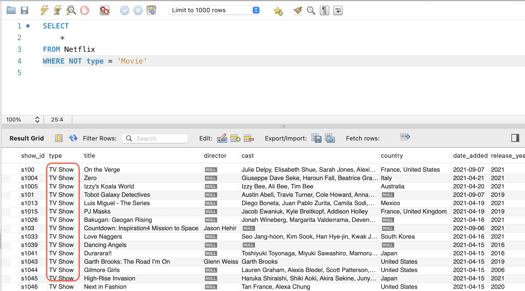Toggle result grid column layout icon
The height and width of the screenshot is (291, 525).
click(59, 138)
